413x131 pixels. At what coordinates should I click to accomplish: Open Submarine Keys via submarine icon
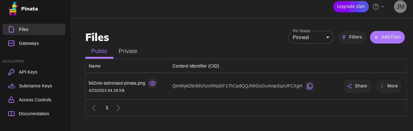(11, 86)
